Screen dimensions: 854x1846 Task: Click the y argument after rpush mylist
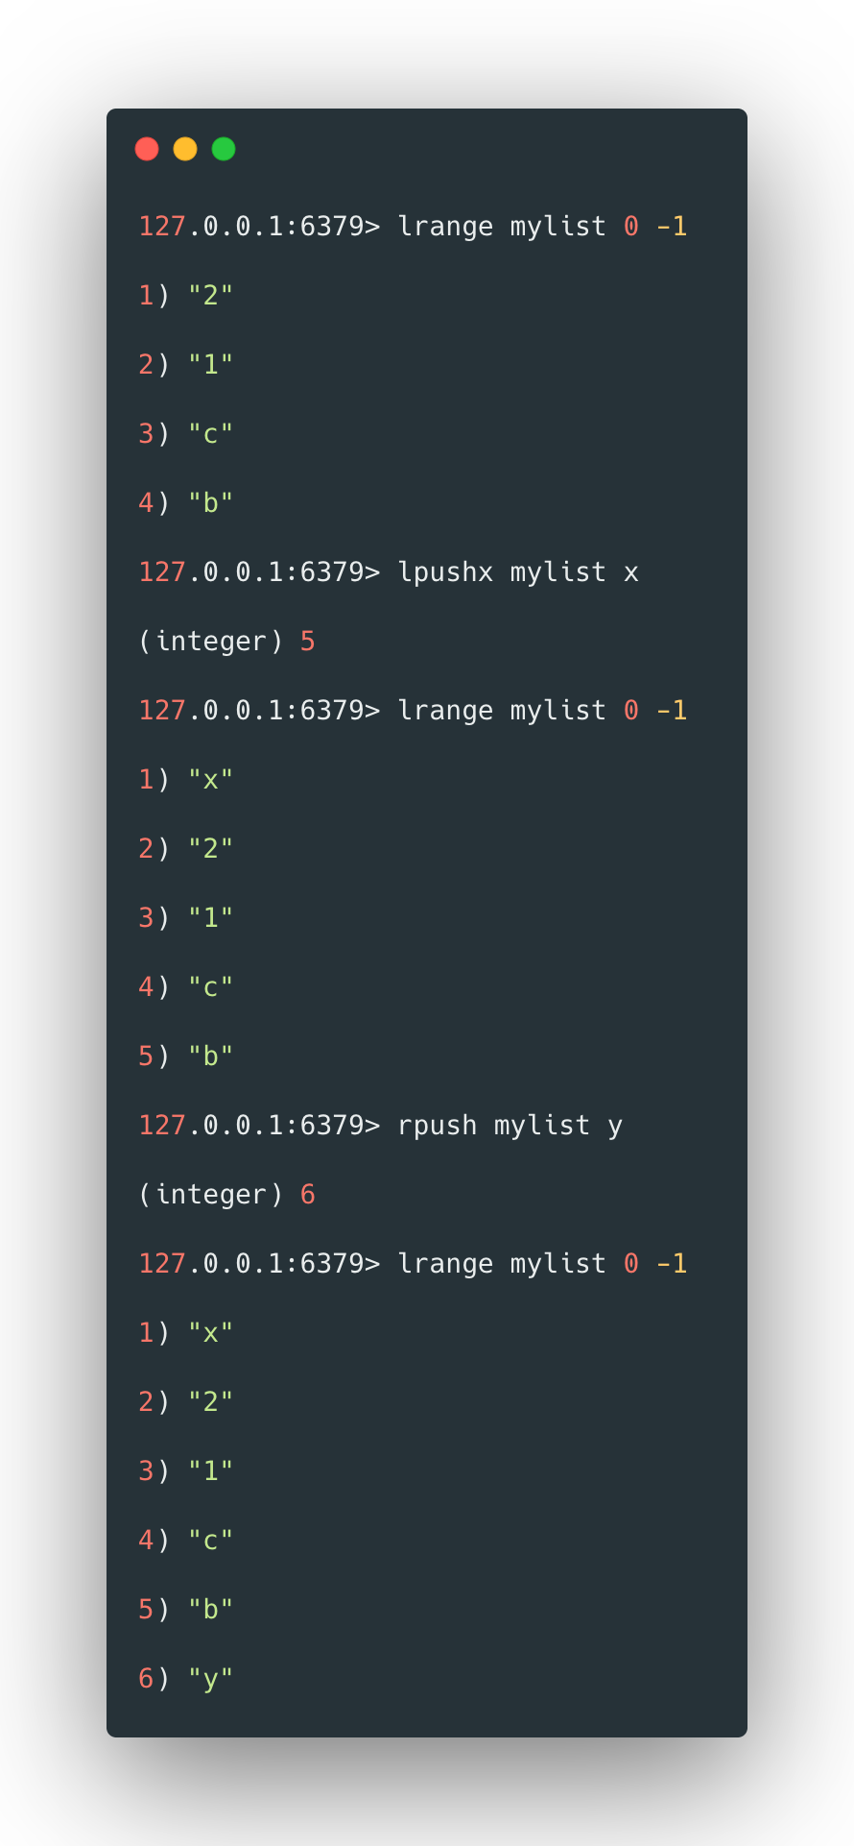click(x=615, y=1126)
